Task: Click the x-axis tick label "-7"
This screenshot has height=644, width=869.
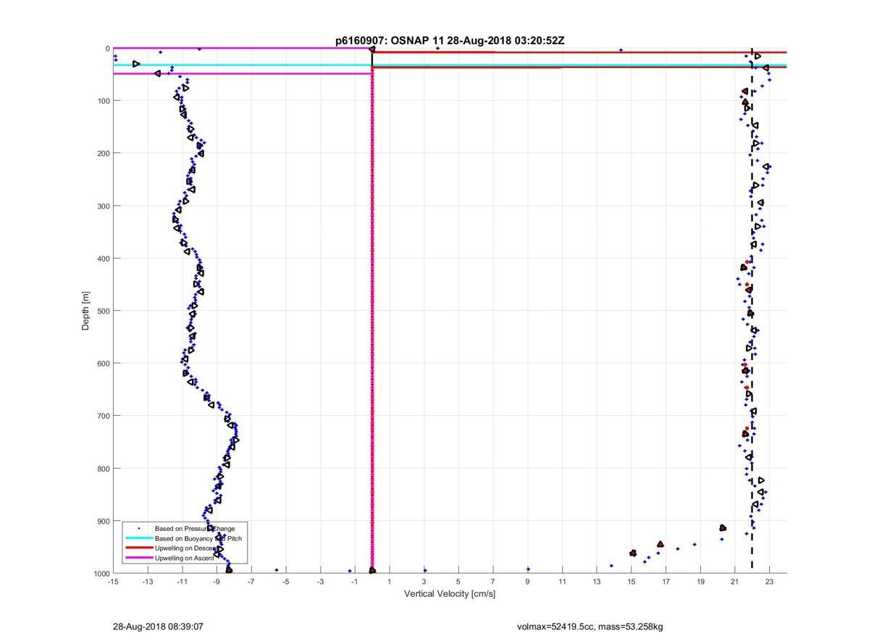Action: (x=251, y=582)
